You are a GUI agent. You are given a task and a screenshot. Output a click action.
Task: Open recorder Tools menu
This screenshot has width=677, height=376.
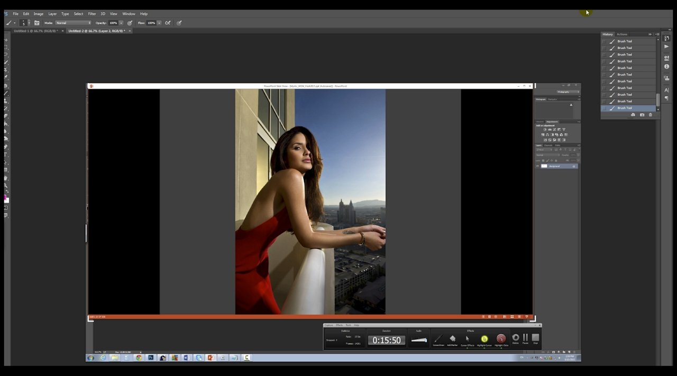pos(349,325)
